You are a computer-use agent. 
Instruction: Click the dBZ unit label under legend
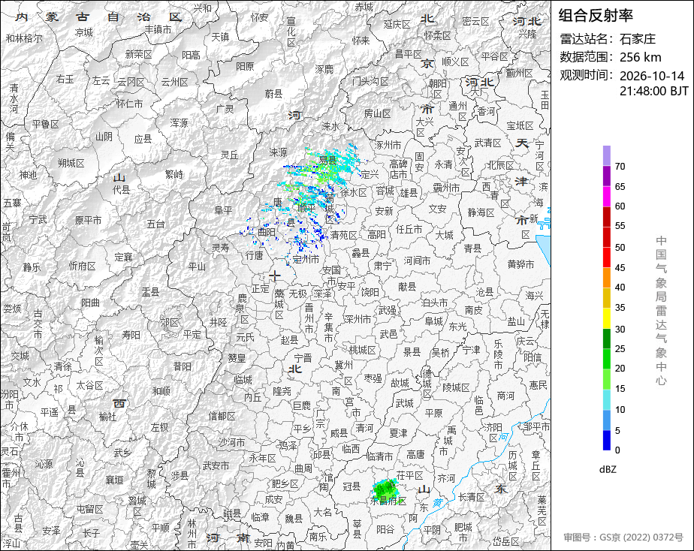[608, 469]
